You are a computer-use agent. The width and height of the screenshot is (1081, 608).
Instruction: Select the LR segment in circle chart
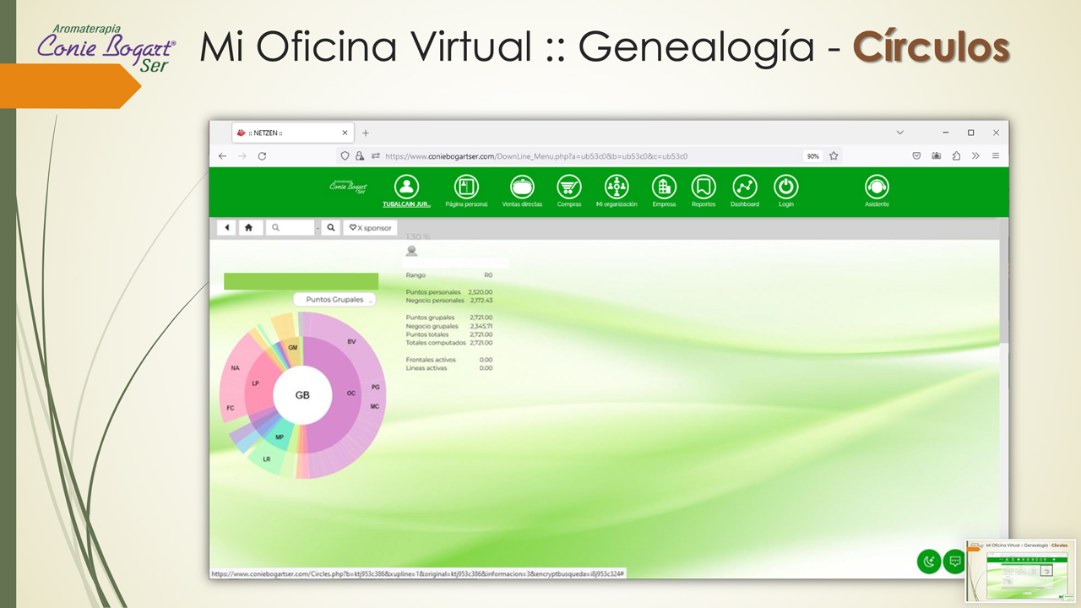(x=267, y=459)
